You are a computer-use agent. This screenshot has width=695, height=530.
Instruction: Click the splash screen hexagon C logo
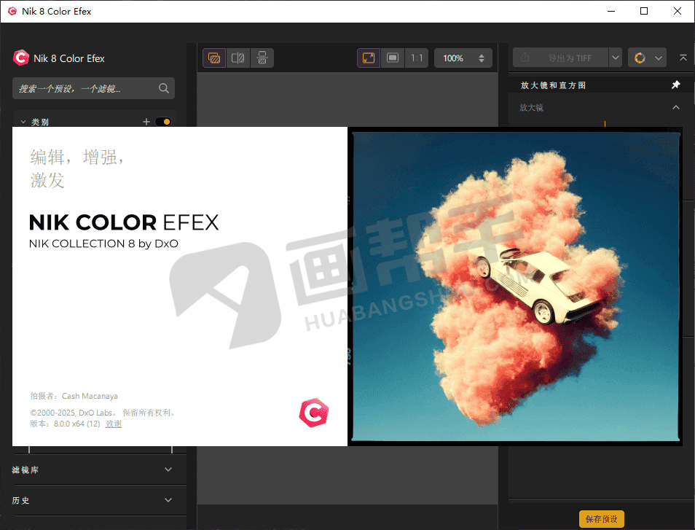click(314, 413)
